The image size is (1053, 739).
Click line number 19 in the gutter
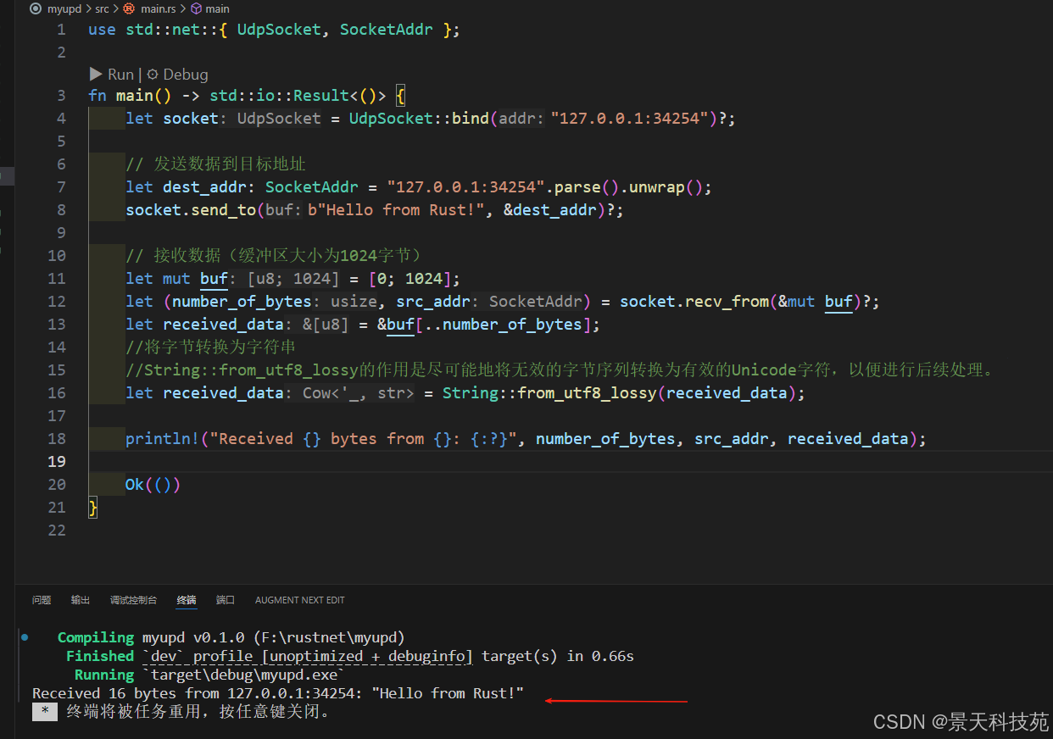[57, 461]
